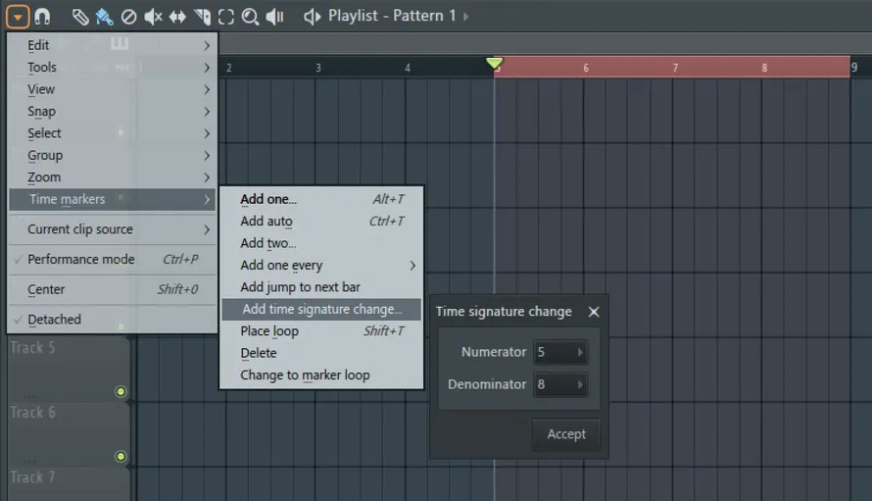Open the Time markers submenu
This screenshot has height=501, width=872.
click(113, 199)
